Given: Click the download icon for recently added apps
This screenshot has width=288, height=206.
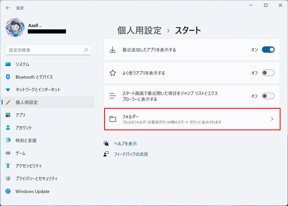Looking at the screenshot, I should [x=112, y=50].
